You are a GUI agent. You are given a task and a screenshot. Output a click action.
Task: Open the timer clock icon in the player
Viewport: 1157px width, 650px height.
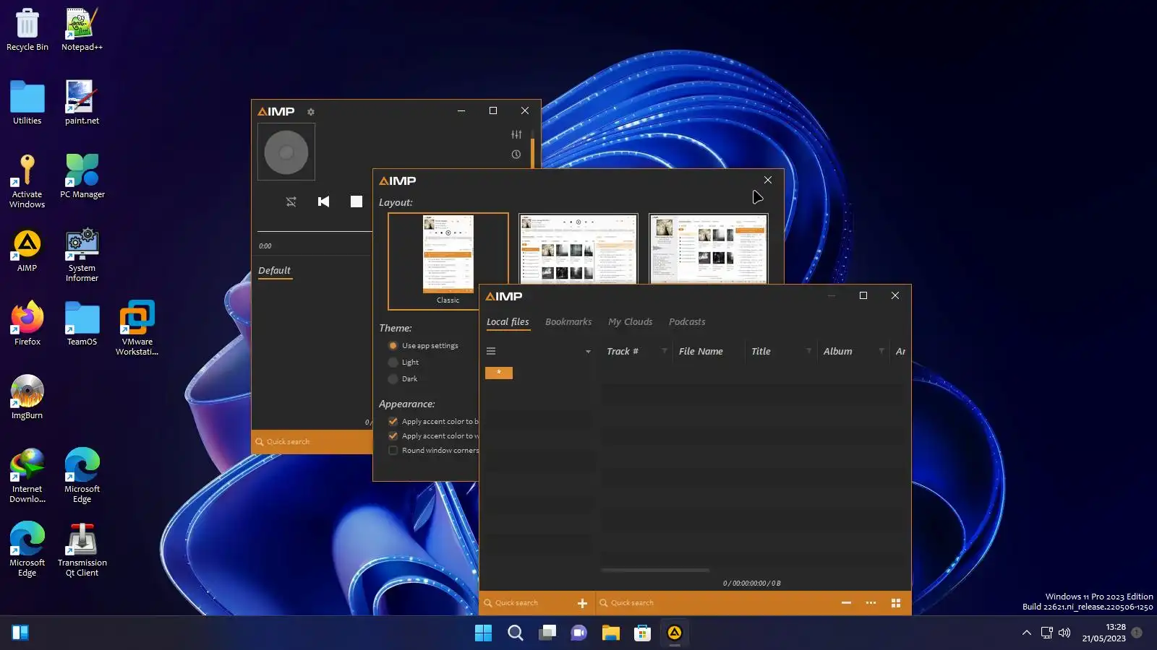516,155
